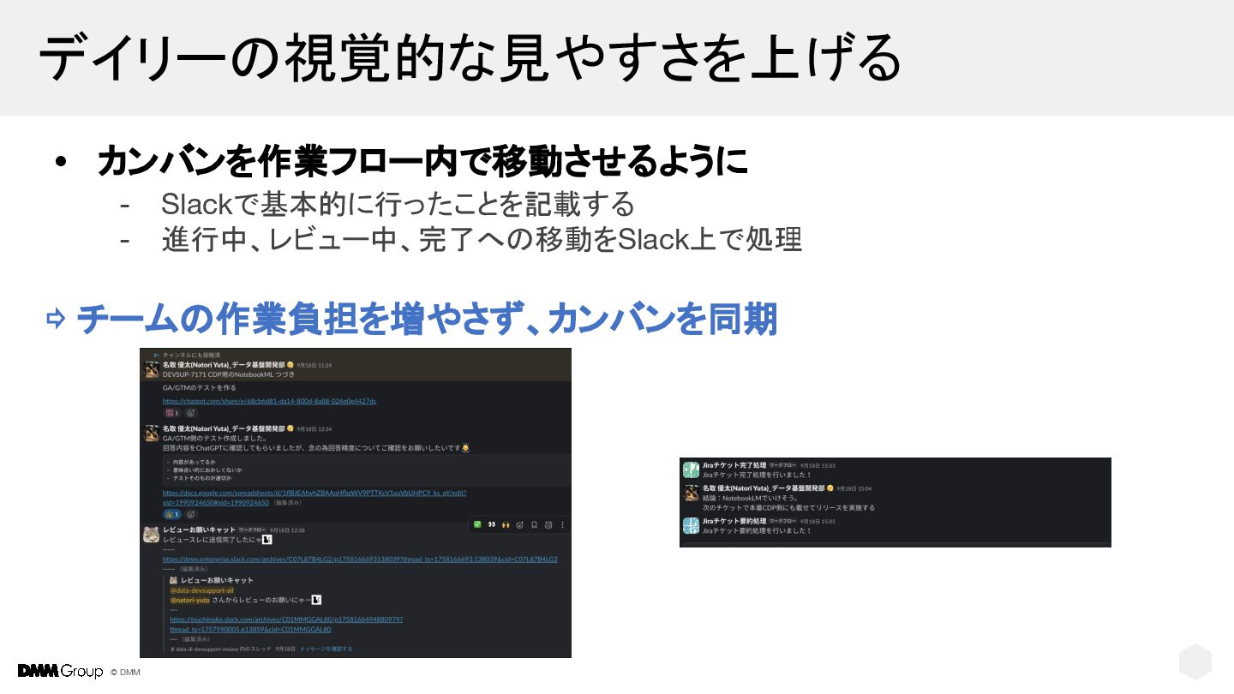
Task: Add raised hands reaction from hover toolbar
Action: point(506,524)
